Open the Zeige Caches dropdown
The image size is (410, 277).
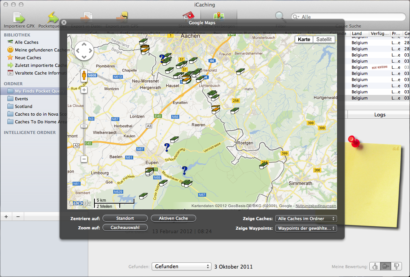coord(306,219)
